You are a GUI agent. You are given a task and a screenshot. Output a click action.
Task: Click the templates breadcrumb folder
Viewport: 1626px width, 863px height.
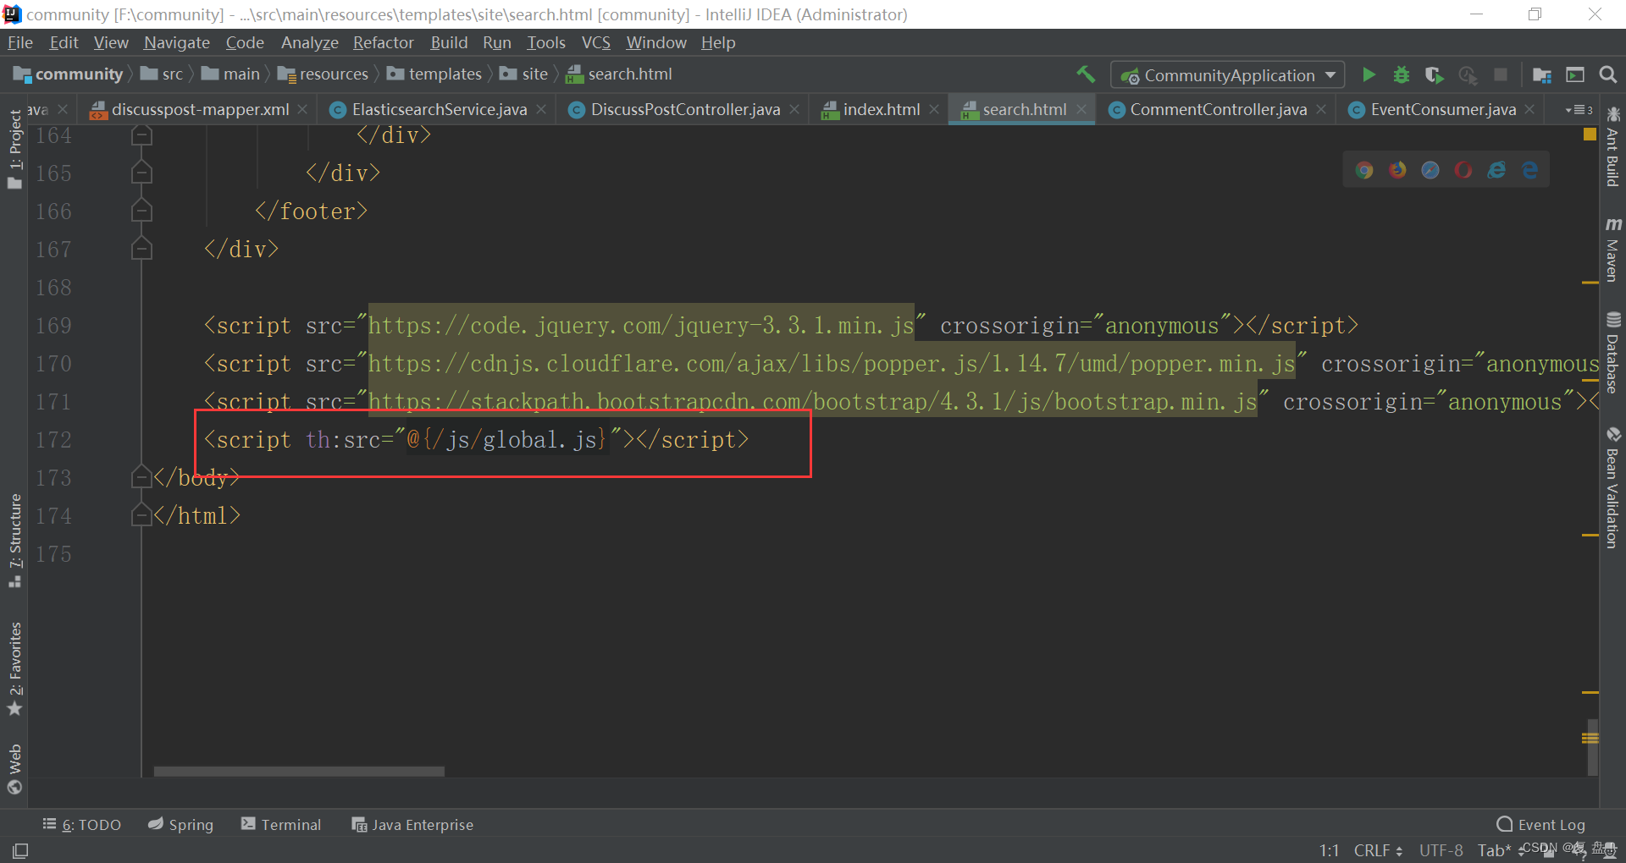tap(434, 74)
